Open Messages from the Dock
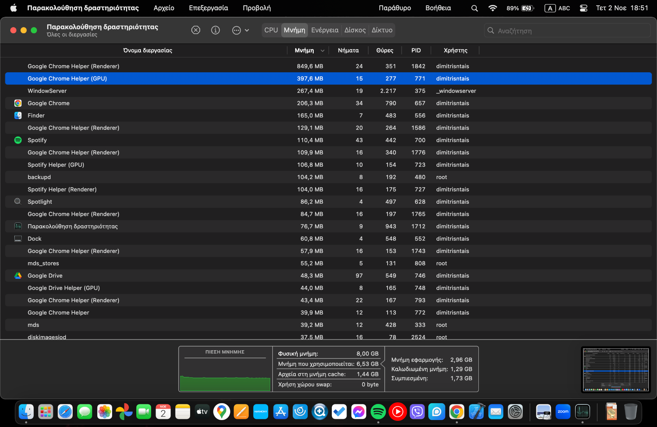This screenshot has width=657, height=427. 85,411
